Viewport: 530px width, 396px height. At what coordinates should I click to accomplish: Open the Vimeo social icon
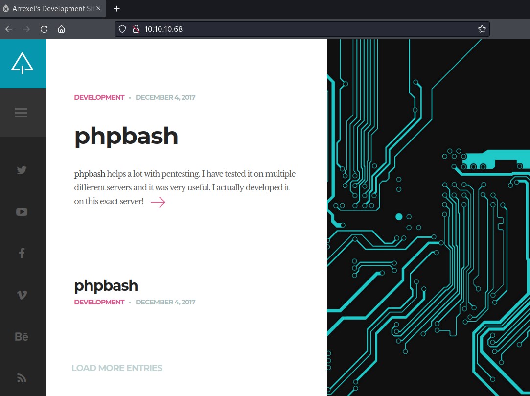click(22, 295)
